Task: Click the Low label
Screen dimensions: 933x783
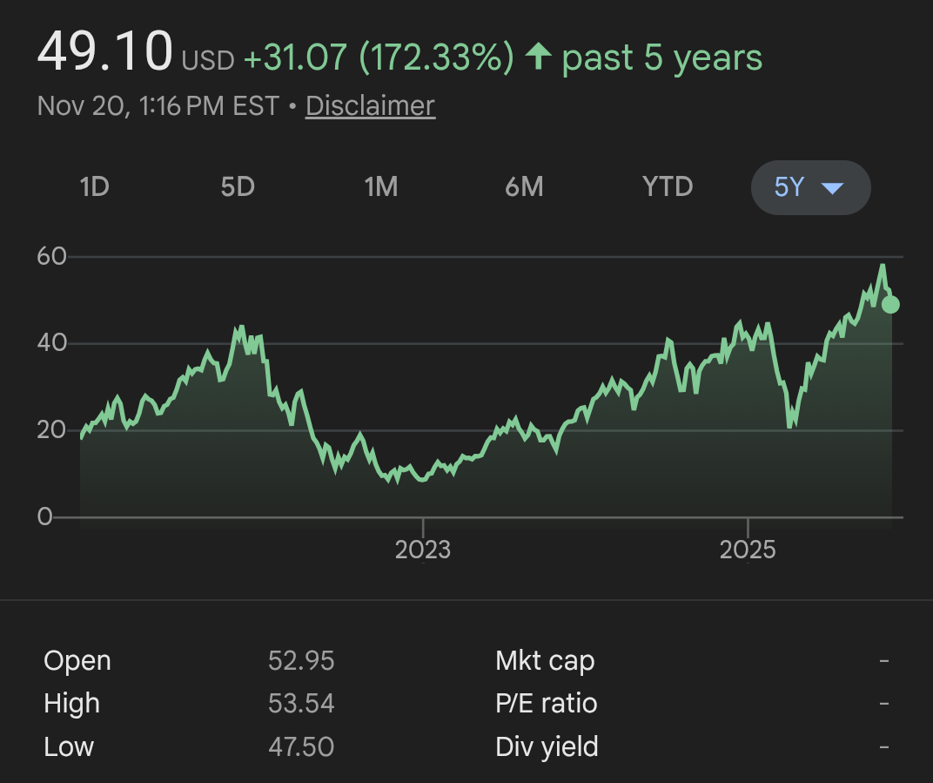Action: [69, 746]
